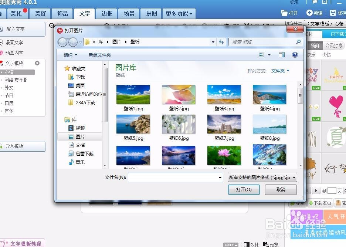346x247 pixels.
Task: Click the back navigation arrow in the dialog
Action: 62,42
